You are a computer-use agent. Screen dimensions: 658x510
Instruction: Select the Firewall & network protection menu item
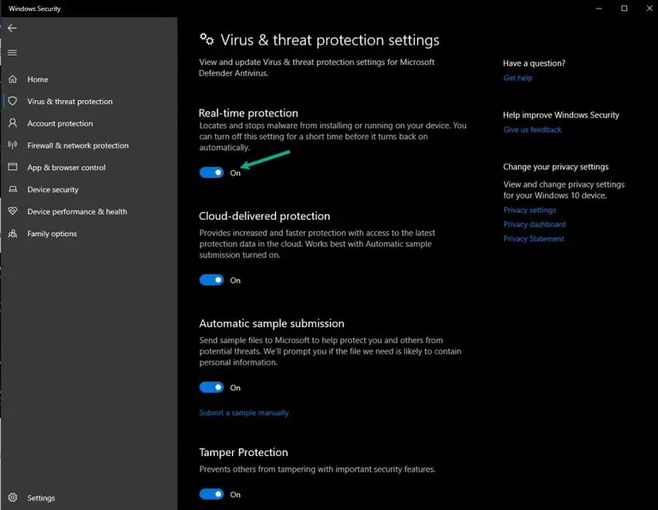click(x=78, y=145)
